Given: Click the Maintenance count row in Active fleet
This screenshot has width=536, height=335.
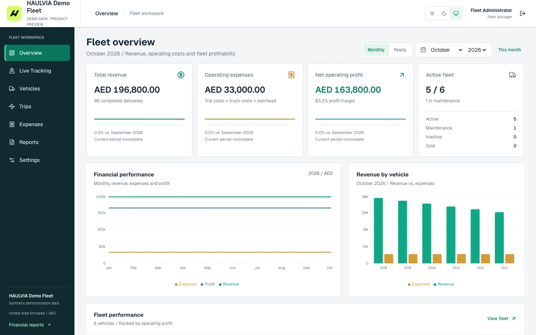Looking at the screenshot, I should 471,128.
